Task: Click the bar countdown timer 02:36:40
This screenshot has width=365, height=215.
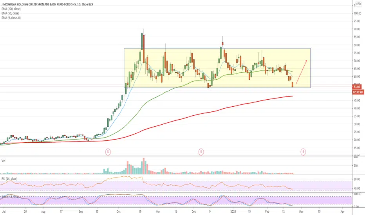Action: pos(358,92)
